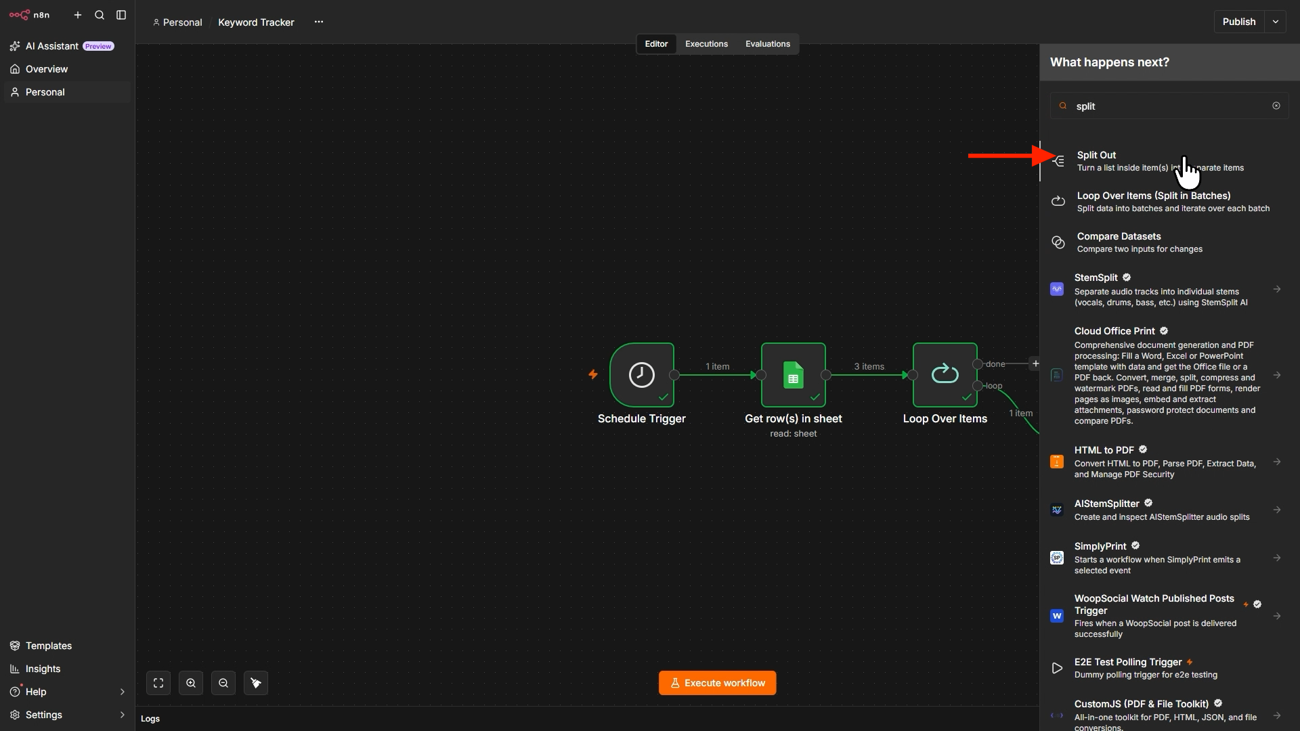
Task: Switch to the Evaluations tab
Action: pyautogui.click(x=768, y=44)
